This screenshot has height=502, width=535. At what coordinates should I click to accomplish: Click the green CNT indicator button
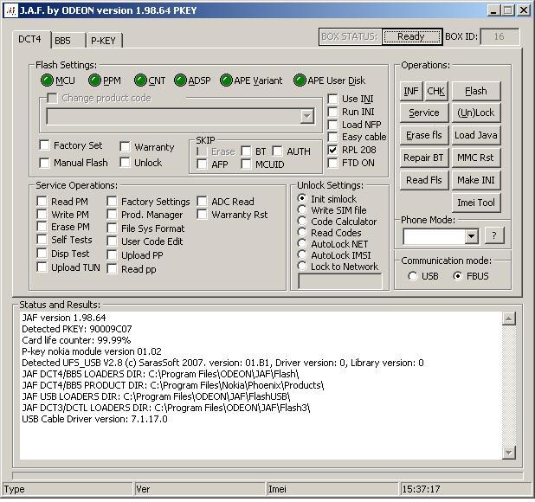pyautogui.click(x=140, y=80)
